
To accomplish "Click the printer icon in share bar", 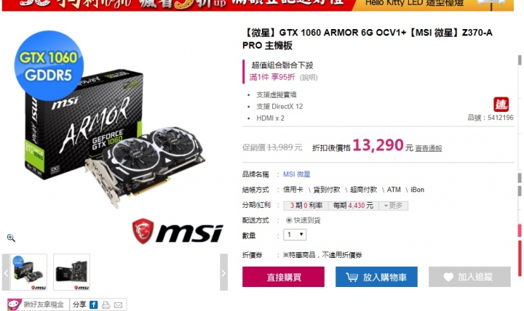I will coord(106,304).
